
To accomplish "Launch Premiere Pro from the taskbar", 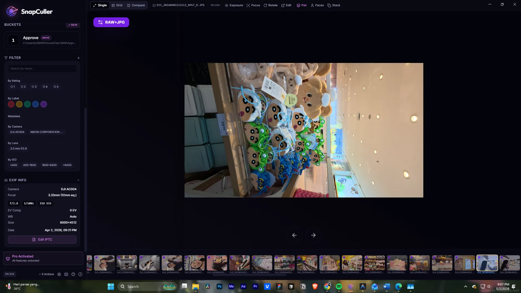I will [255, 286].
